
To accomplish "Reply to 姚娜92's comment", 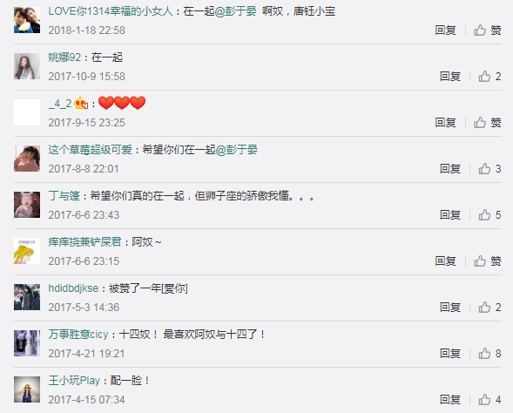I will coord(450,77).
